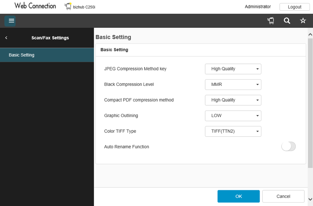313x206 pixels.
Task: Click the bizhub C250i printer icon
Action: (x=68, y=7)
